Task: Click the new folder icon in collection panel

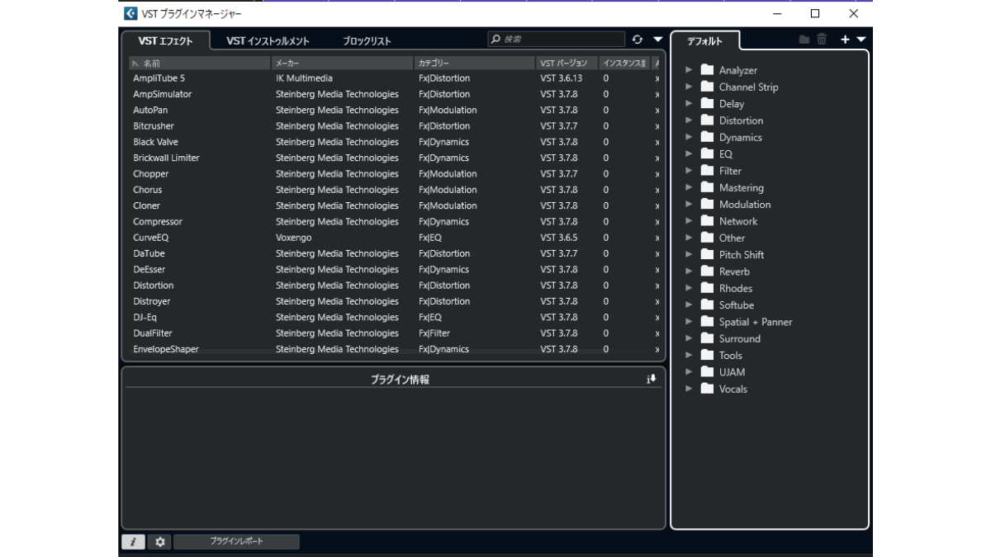Action: pos(804,40)
